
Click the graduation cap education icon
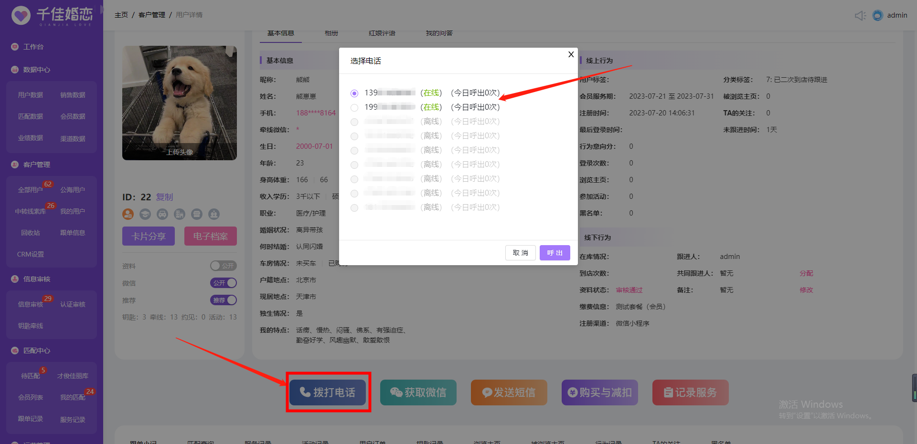coord(145,214)
